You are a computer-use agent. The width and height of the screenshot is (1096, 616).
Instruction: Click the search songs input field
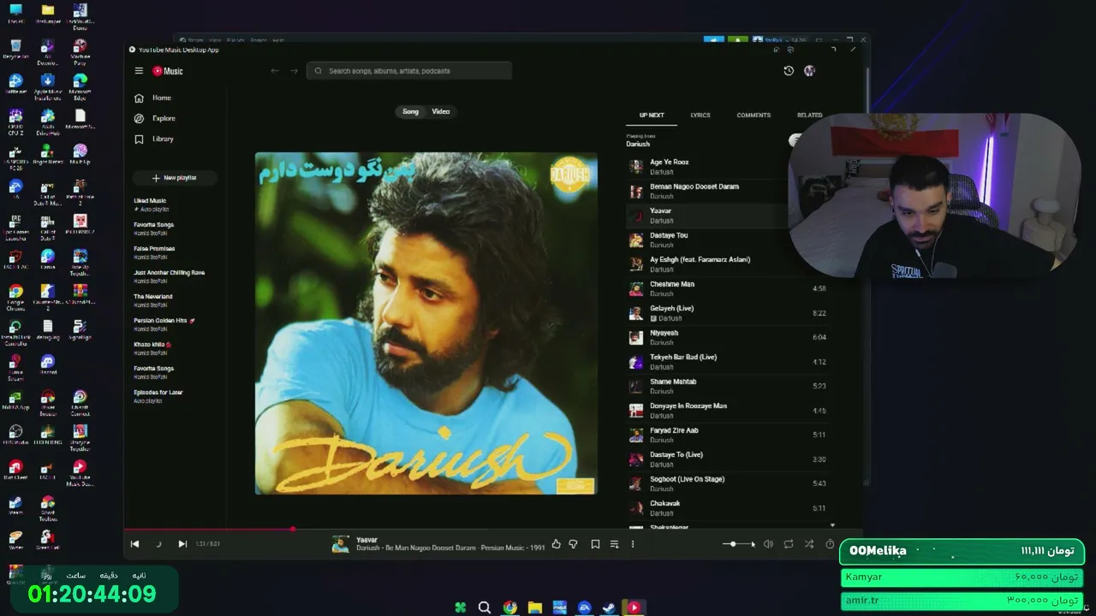(409, 71)
